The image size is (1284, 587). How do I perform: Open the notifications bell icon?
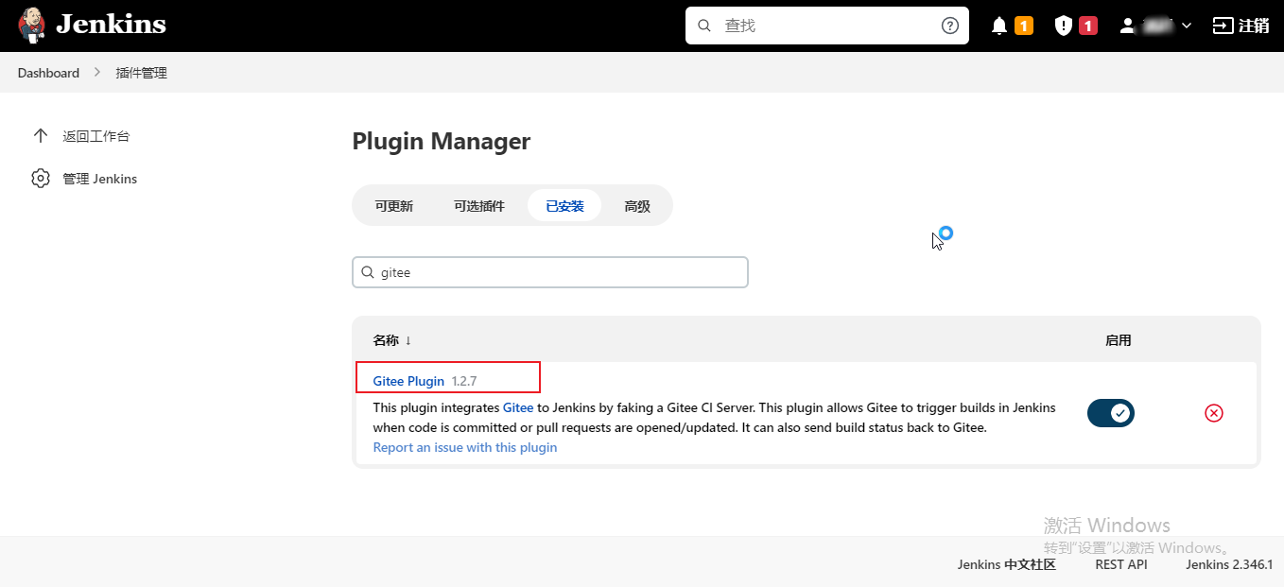tap(999, 25)
